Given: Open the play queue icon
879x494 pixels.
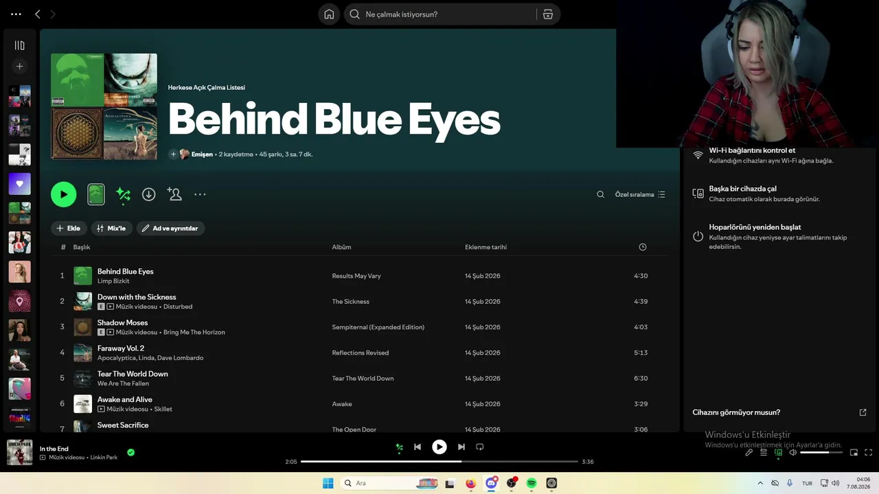Looking at the screenshot, I should [x=764, y=452].
